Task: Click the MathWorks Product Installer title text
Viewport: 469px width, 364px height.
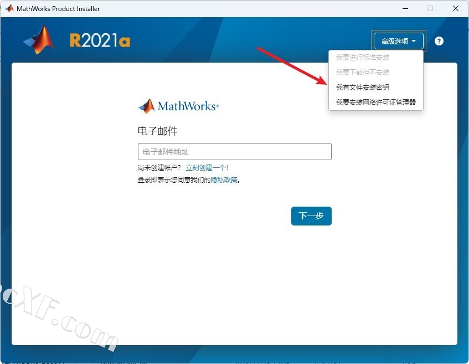Action: [58, 9]
